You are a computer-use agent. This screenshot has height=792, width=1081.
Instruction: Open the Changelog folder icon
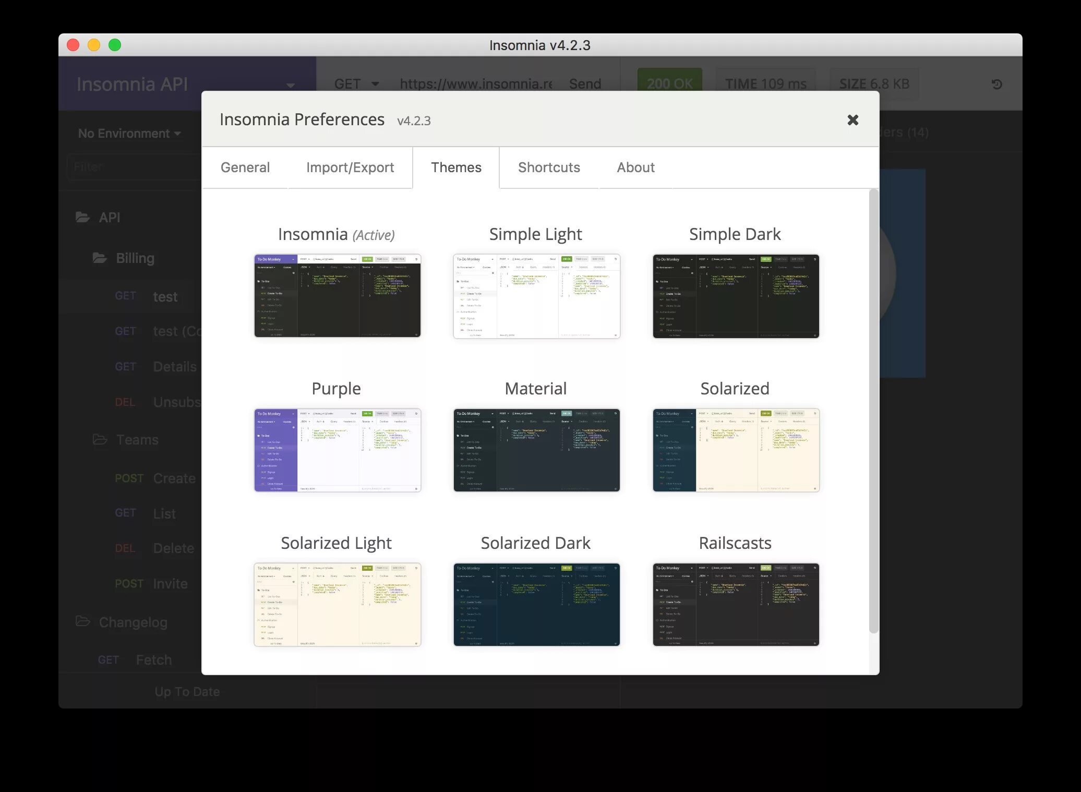coord(82,621)
